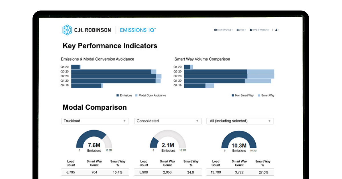Click the 10.3M emissions gauge

[239, 139]
